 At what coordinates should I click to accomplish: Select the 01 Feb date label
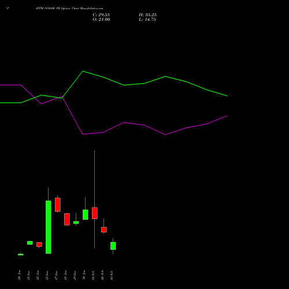click(x=93, y=275)
